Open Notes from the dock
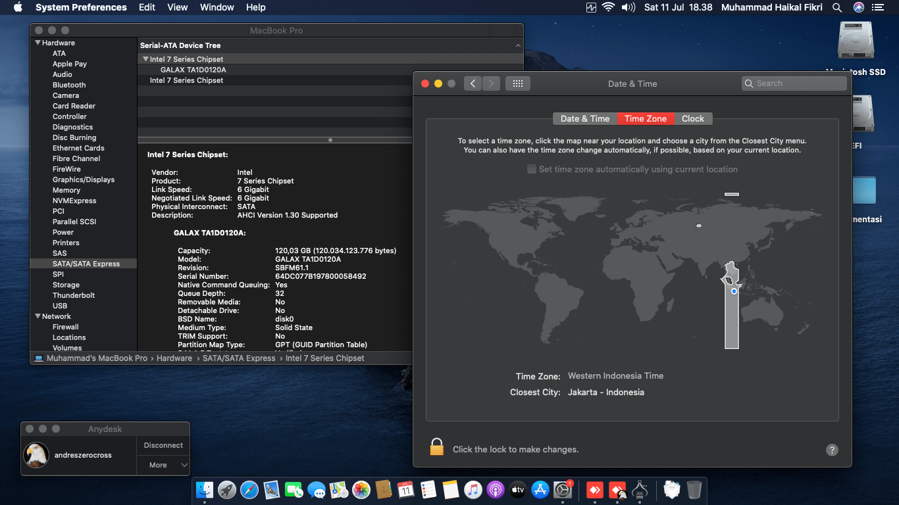The height and width of the screenshot is (505, 899). (451, 490)
